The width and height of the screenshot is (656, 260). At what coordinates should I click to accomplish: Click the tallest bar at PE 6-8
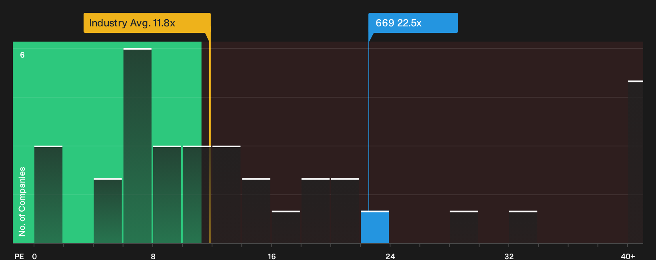click(x=138, y=146)
